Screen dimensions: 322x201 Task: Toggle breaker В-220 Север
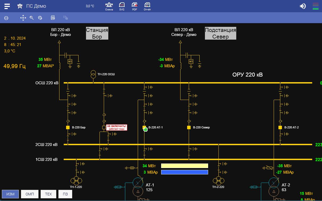click(x=189, y=128)
